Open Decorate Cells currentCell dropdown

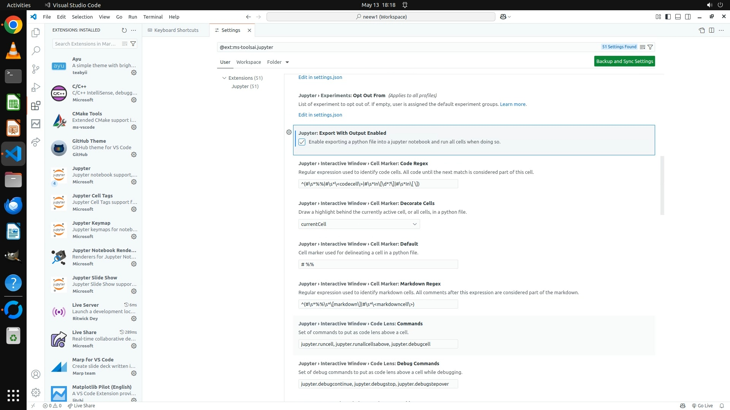(359, 224)
